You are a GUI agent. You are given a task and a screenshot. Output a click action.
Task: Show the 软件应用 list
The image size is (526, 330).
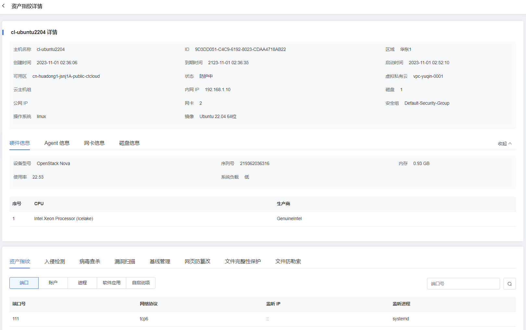(x=111, y=283)
